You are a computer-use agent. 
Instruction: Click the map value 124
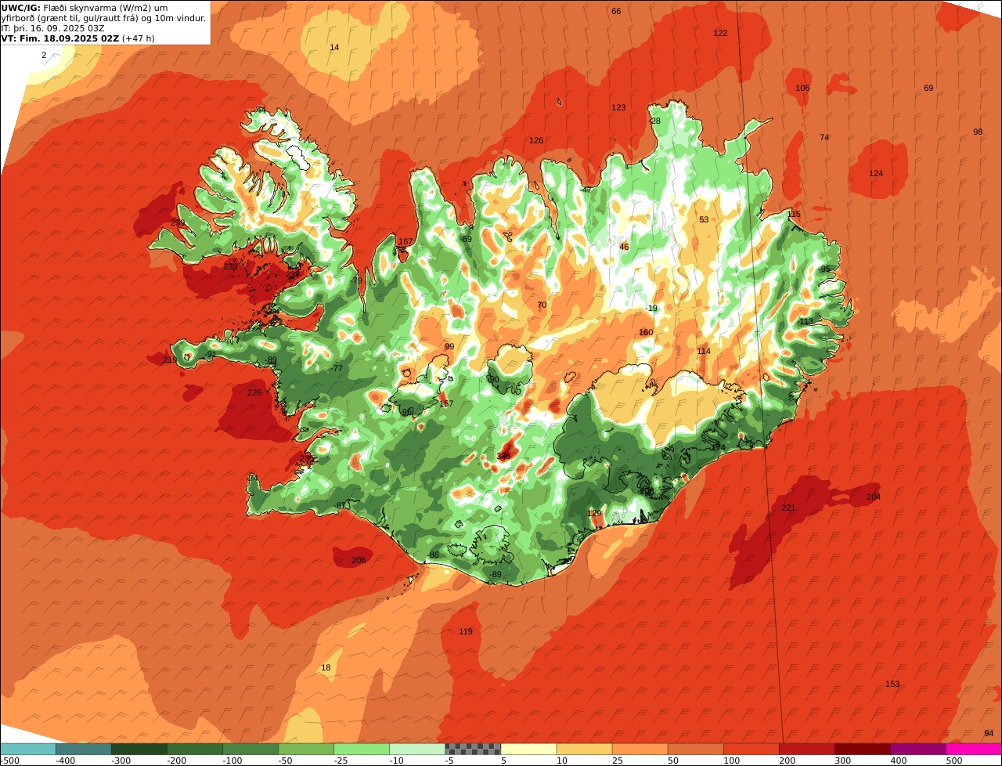click(x=876, y=173)
